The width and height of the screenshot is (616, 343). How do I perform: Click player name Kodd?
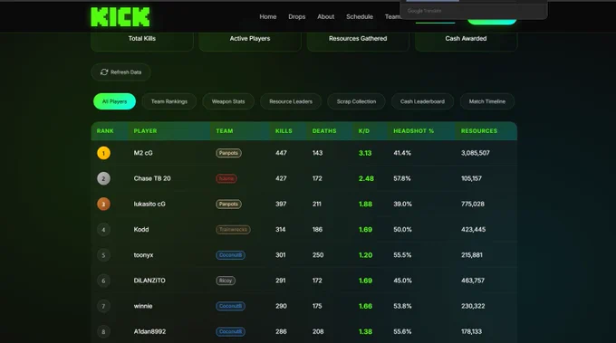tap(141, 230)
